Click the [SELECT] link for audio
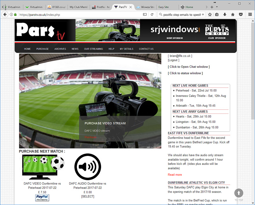The width and height of the screenshot is (255, 205). 88,196
